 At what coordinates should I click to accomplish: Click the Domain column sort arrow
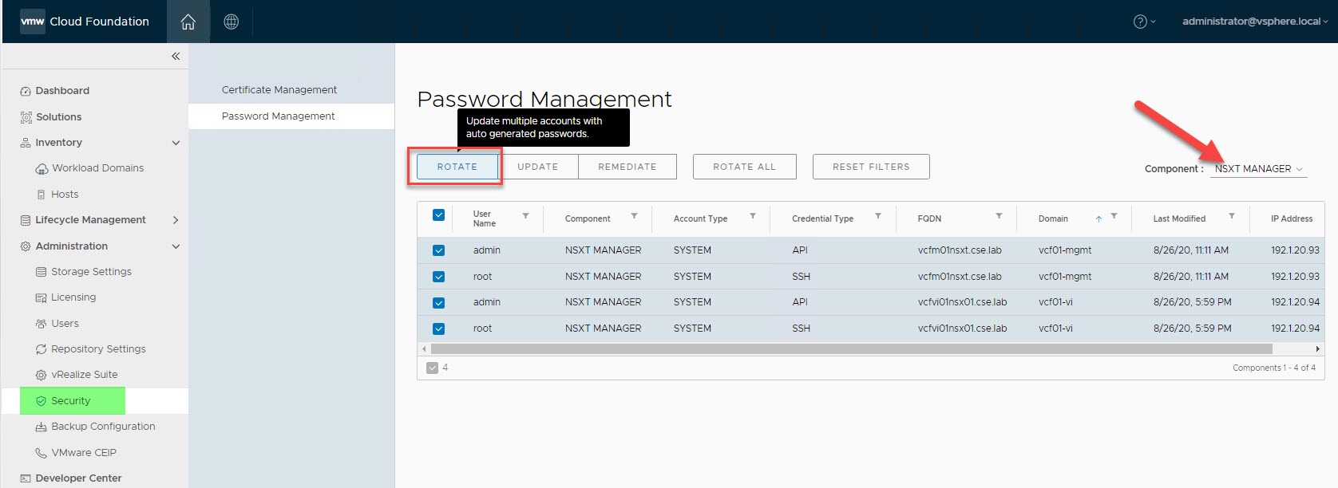[x=1099, y=218]
